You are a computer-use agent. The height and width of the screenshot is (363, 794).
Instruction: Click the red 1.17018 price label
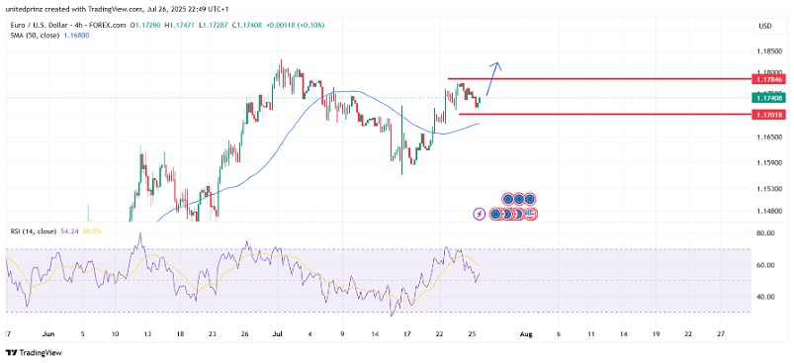pyautogui.click(x=768, y=115)
